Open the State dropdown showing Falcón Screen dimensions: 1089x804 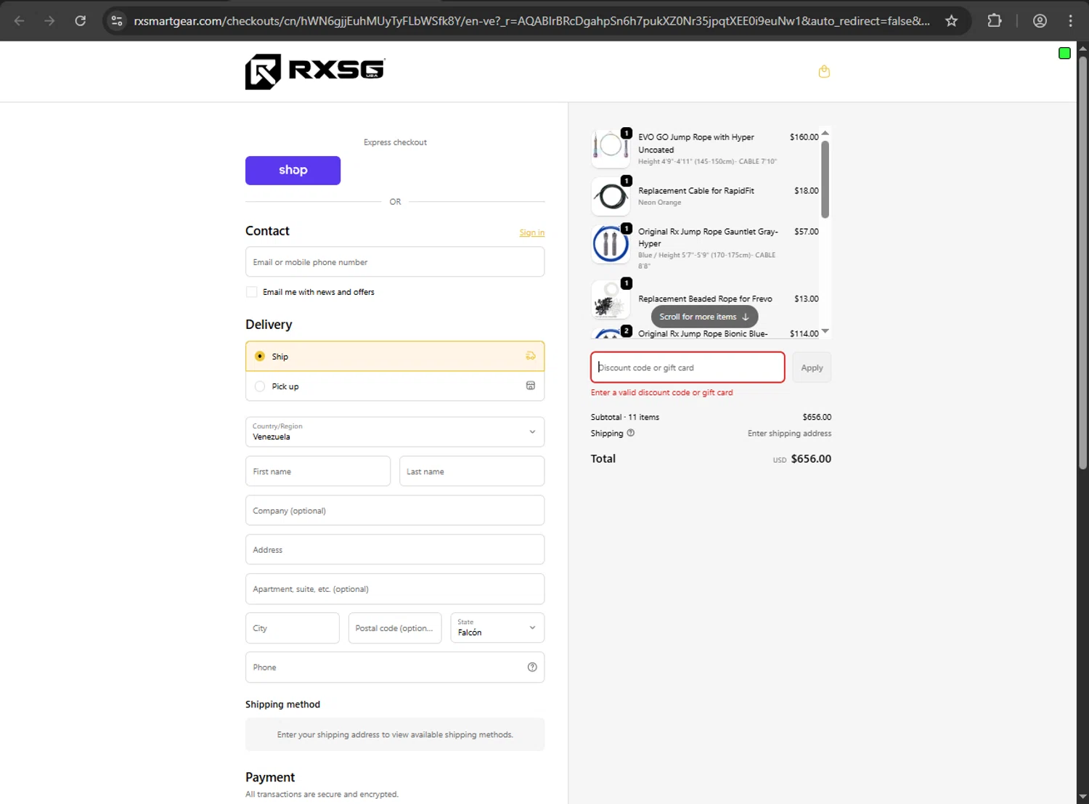pyautogui.click(x=497, y=628)
